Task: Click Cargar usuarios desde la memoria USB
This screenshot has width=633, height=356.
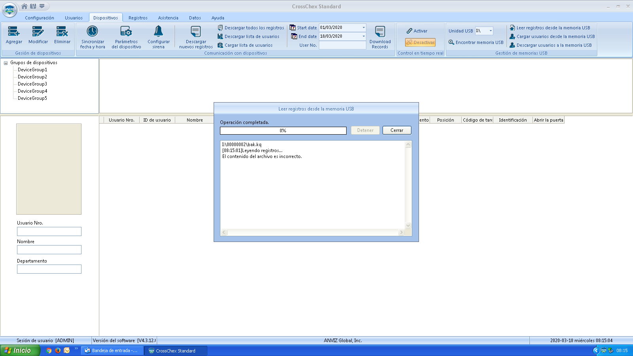Action: coord(552,36)
